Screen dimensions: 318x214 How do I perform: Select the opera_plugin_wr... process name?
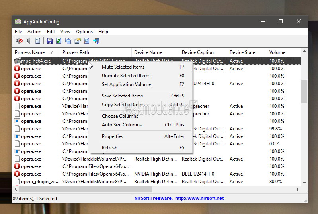coord(40,182)
